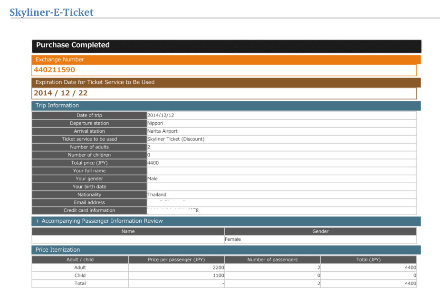The width and height of the screenshot is (441, 296).
Task: Click the Gender column header
Action: tap(320, 231)
